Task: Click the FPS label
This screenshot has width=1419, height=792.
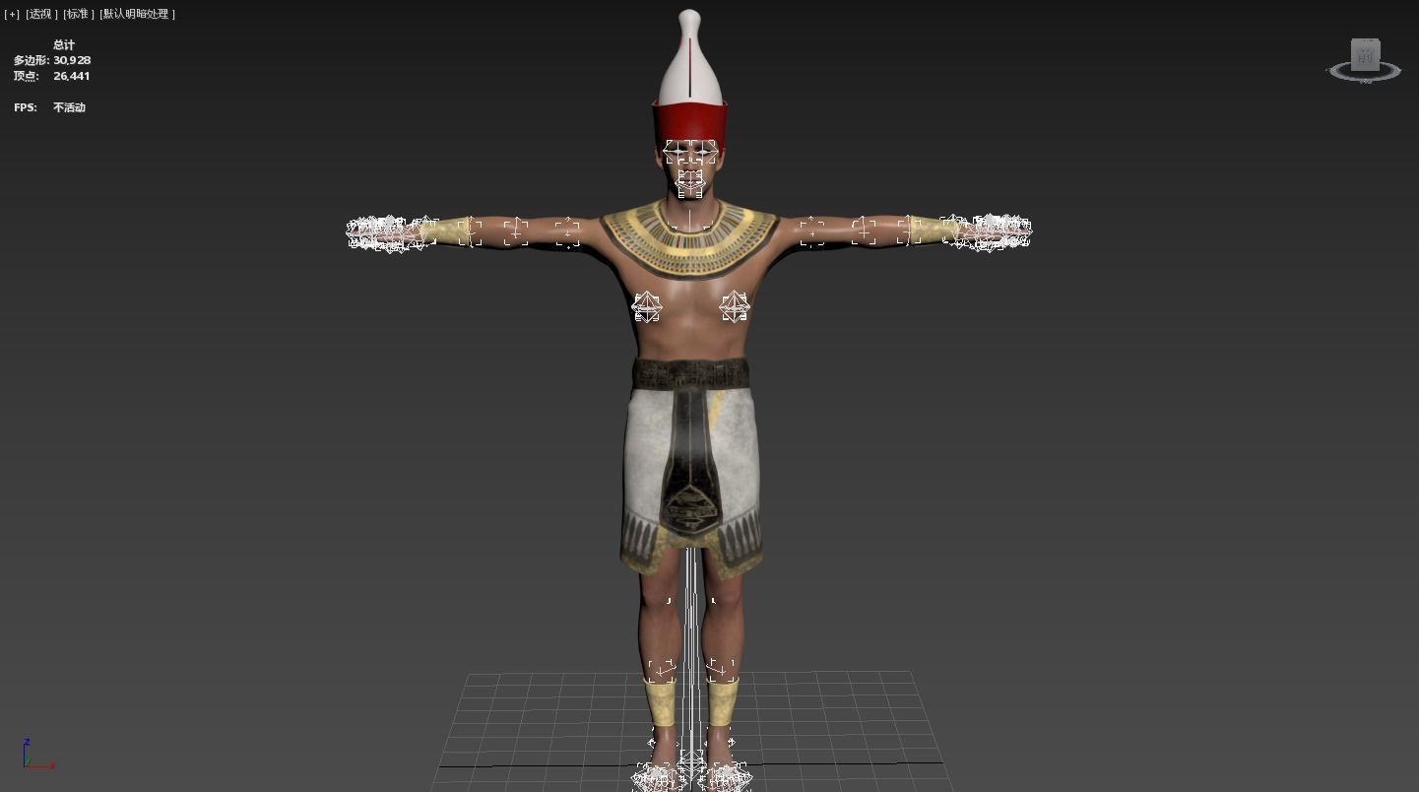Action: point(26,107)
